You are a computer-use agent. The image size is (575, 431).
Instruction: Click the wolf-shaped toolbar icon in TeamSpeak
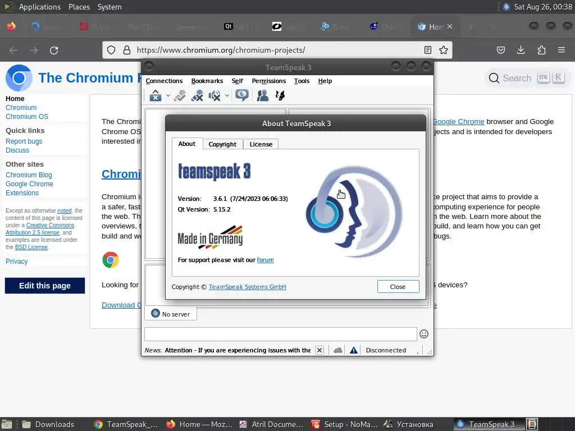pyautogui.click(x=280, y=95)
